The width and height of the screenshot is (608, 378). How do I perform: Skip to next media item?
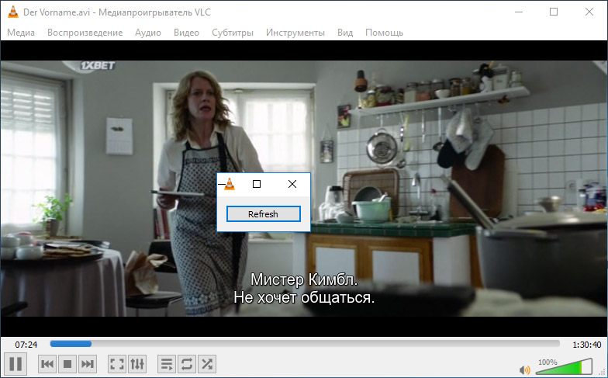(x=87, y=364)
